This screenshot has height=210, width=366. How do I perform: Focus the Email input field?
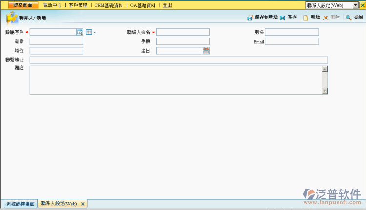[x=292, y=41]
